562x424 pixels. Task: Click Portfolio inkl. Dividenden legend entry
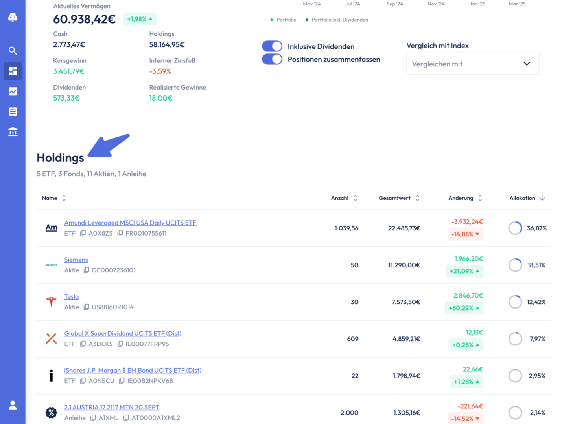click(337, 20)
